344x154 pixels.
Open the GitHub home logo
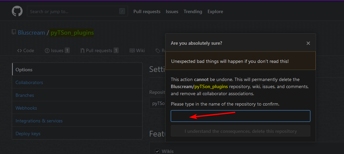tap(17, 11)
